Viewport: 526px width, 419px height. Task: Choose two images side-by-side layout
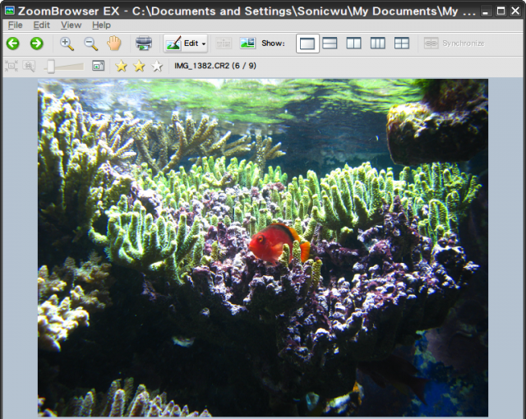353,44
